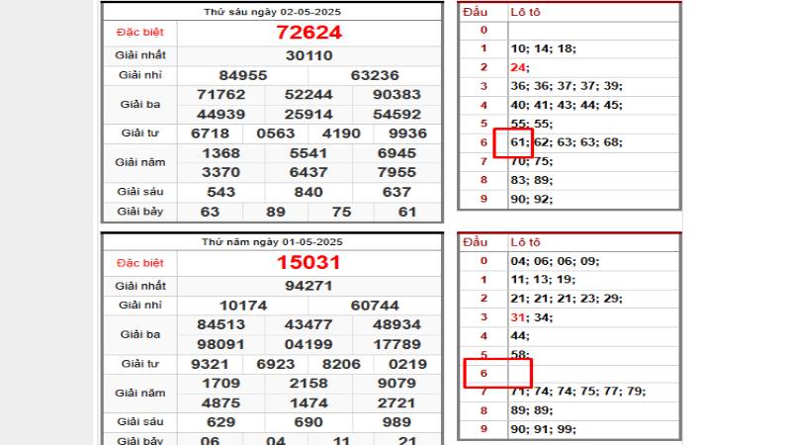Click fourth prize number 9321
The width and height of the screenshot is (791, 445).
click(210, 364)
